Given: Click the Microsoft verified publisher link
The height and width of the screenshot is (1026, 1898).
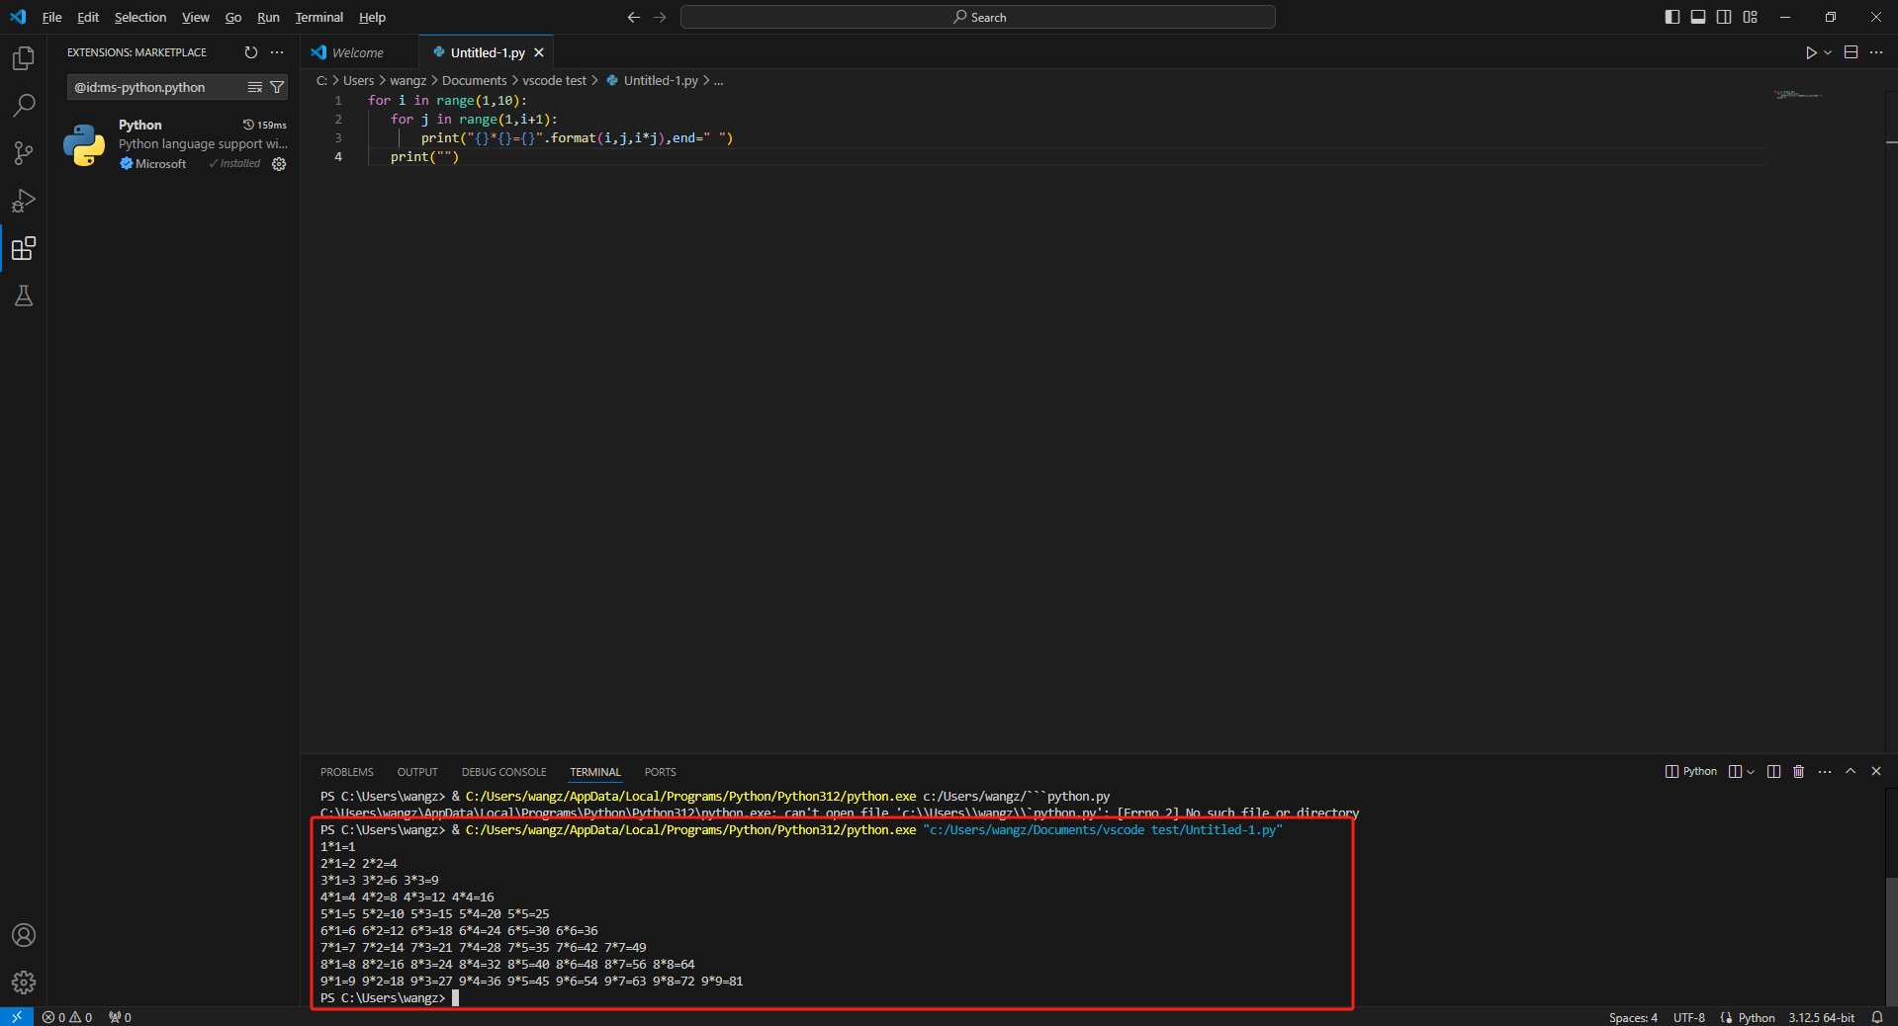Looking at the screenshot, I should click(x=153, y=164).
